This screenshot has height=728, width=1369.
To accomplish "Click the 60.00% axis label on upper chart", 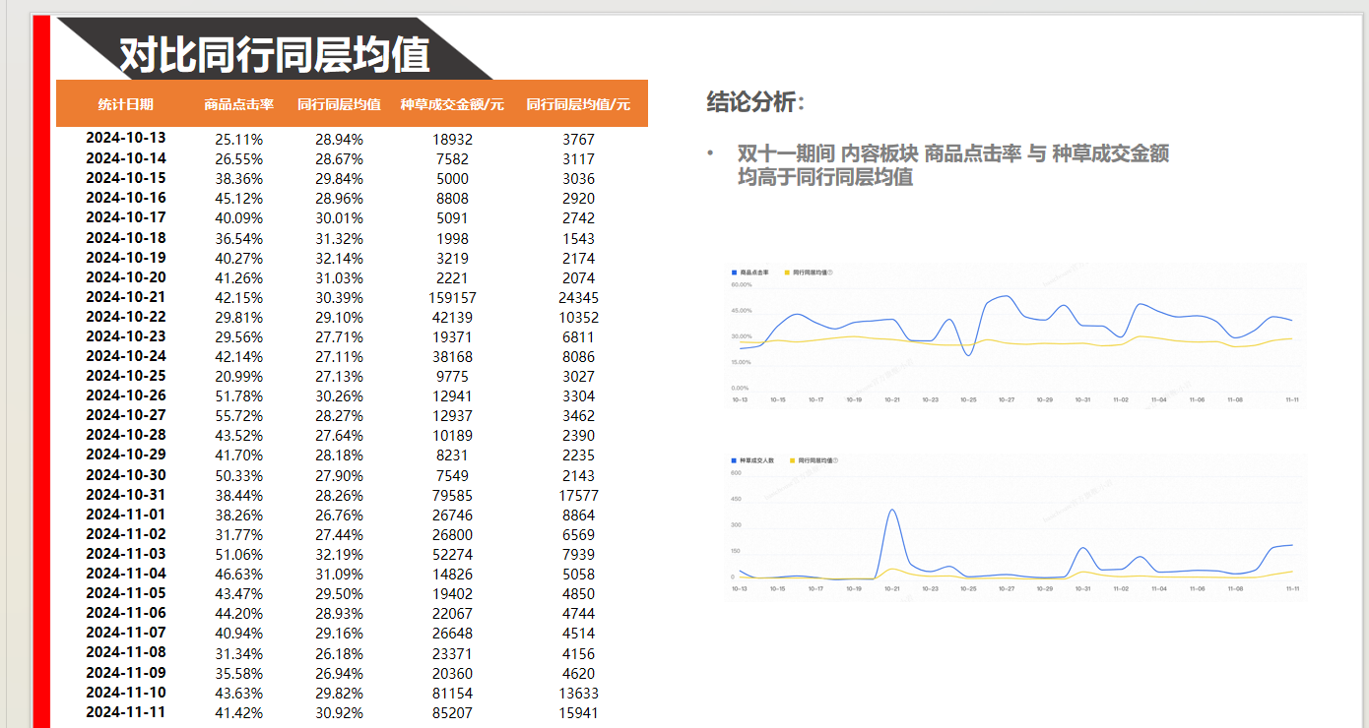I will pos(742,285).
